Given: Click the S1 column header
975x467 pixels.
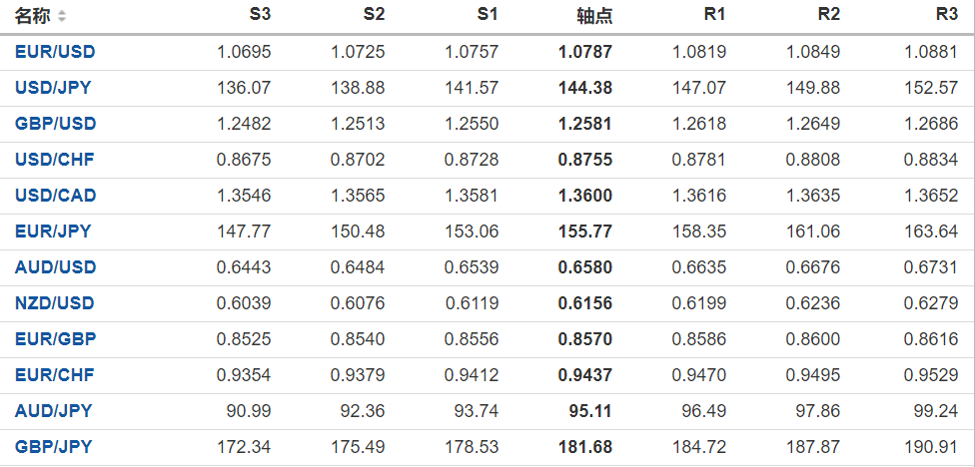Looking at the screenshot, I should 487,16.
